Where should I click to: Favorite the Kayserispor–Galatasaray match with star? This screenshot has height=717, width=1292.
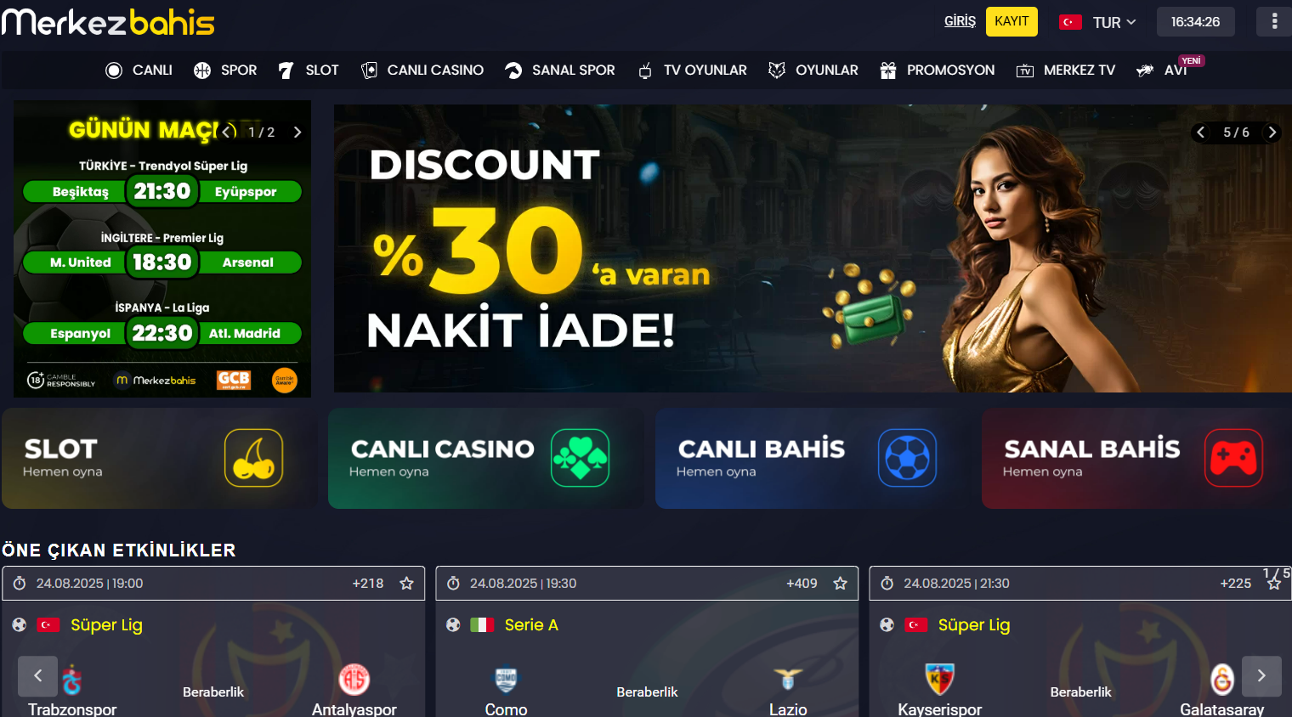tap(1274, 584)
